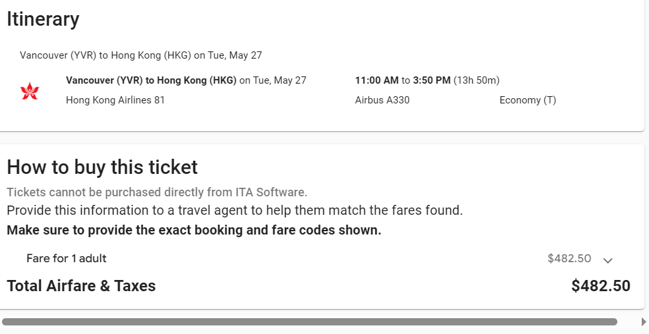This screenshot has height=334, width=649.
Task: Click the ITA Software purchase notice text
Action: [157, 192]
